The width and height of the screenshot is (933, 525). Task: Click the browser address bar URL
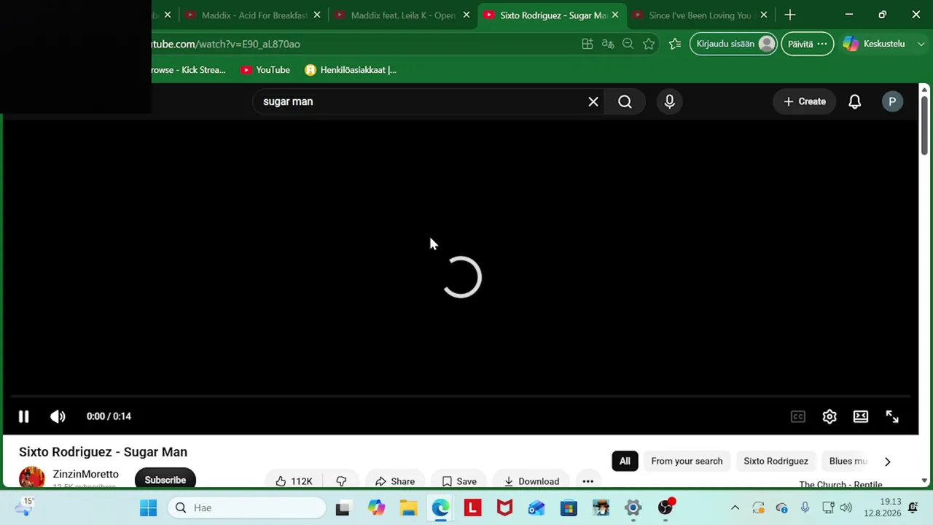coord(225,44)
